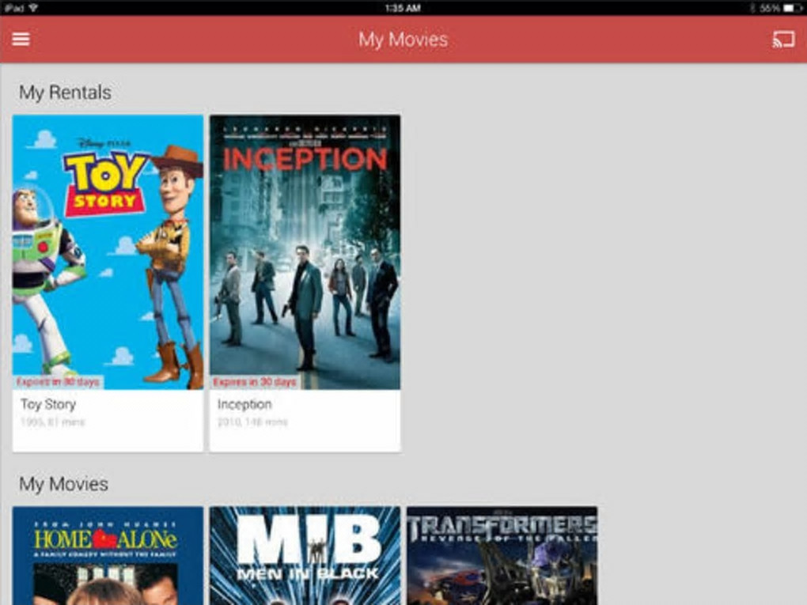807x605 pixels.
Task: Click the Toy Story title text
Action: (x=48, y=404)
